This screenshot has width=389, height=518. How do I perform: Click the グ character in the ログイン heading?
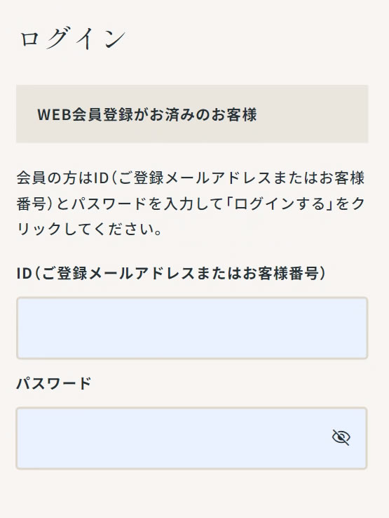(x=59, y=39)
